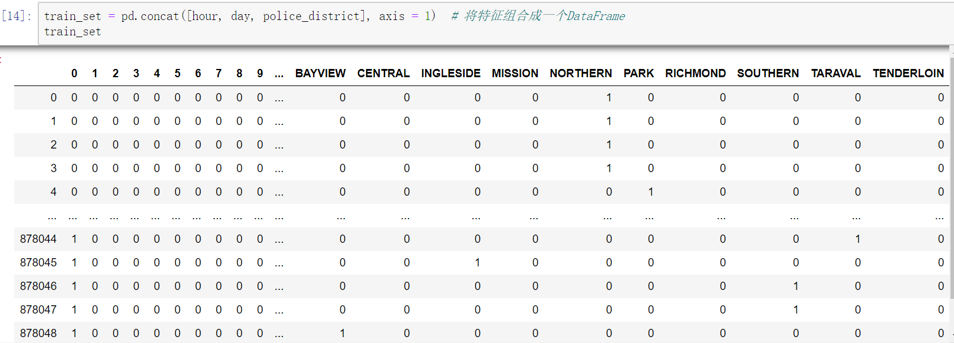954x343 pixels.
Task: Click the row index 878044
Action: coord(38,239)
